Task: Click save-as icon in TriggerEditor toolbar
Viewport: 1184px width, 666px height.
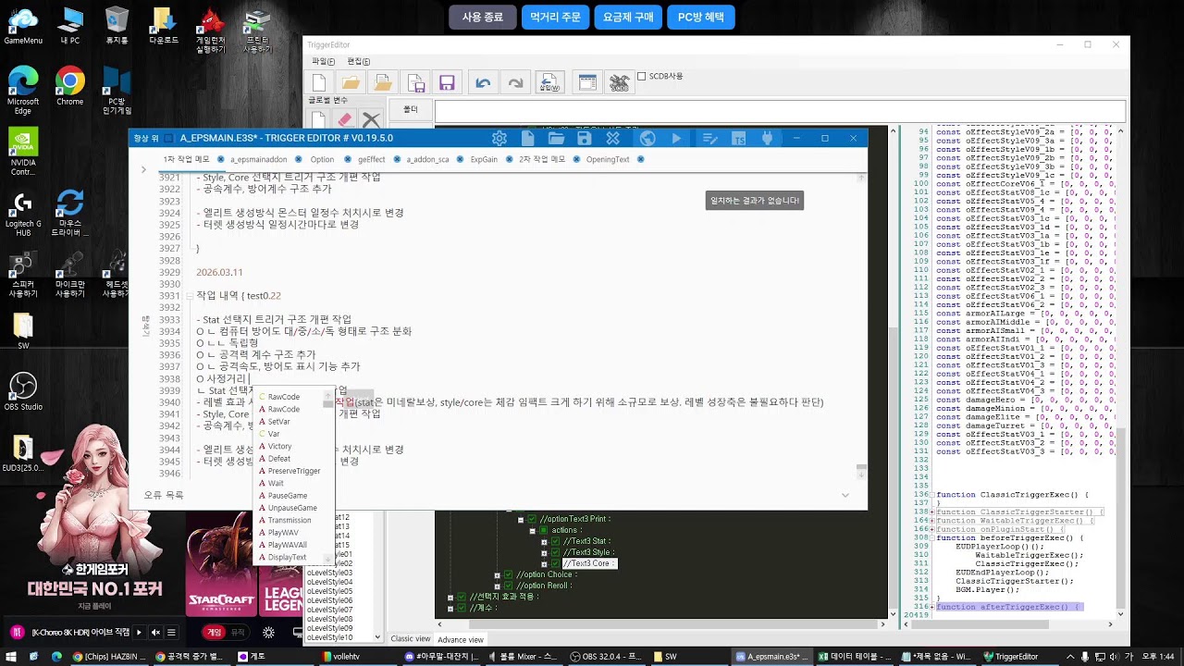Action: (415, 83)
